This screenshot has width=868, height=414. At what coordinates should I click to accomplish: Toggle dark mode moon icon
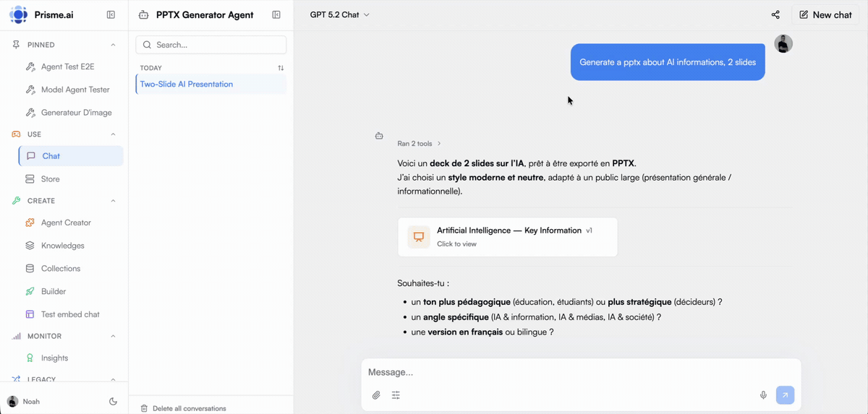click(x=113, y=402)
